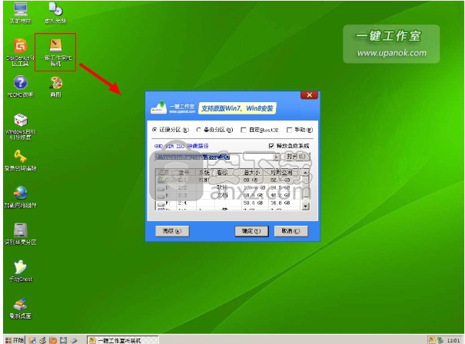
Task: Open the 加载网络组件 globe icon
Action: [x=20, y=197]
